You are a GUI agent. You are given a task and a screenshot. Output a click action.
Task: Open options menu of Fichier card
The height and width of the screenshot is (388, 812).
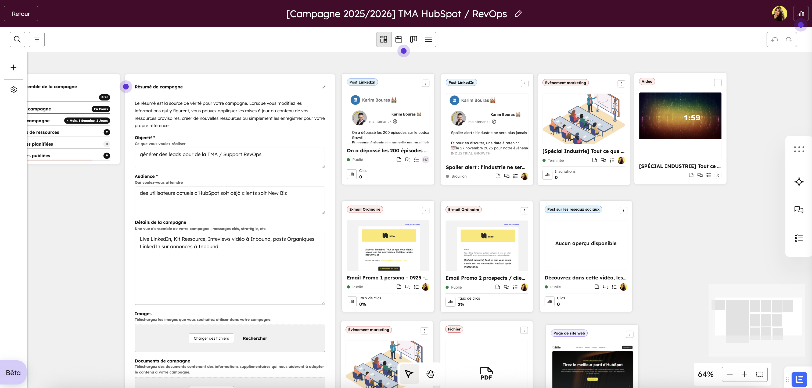pyautogui.click(x=524, y=330)
